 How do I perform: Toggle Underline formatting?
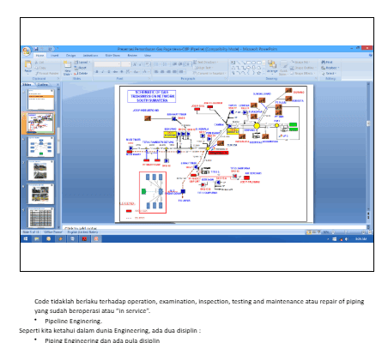point(109,71)
